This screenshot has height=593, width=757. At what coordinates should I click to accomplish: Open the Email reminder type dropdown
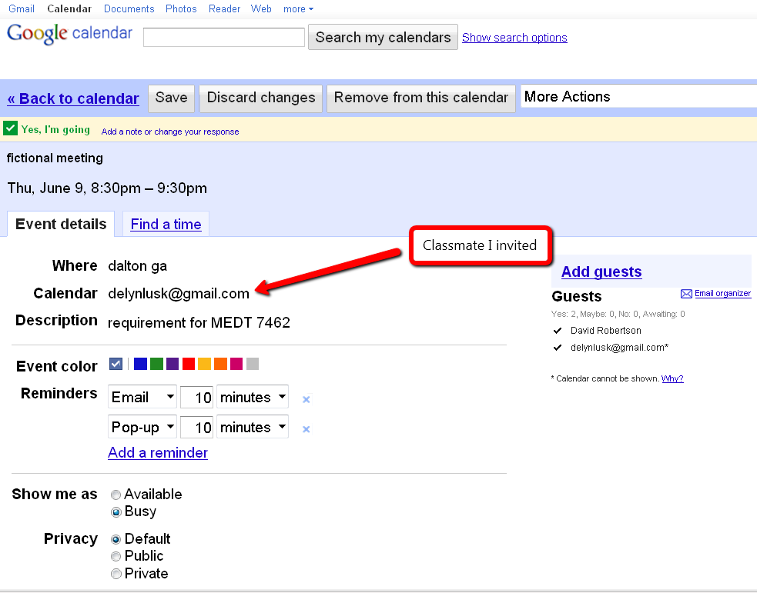pyautogui.click(x=142, y=398)
